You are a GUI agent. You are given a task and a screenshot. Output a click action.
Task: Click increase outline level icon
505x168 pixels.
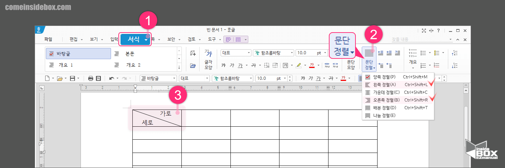(455, 53)
